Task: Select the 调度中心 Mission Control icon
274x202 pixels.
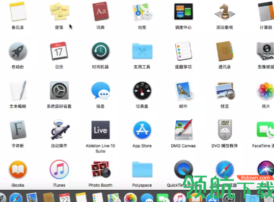Action: click(x=183, y=12)
